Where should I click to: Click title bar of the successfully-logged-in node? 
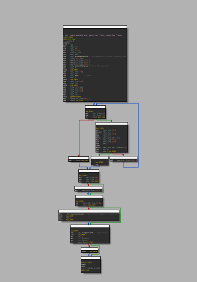coord(89,211)
